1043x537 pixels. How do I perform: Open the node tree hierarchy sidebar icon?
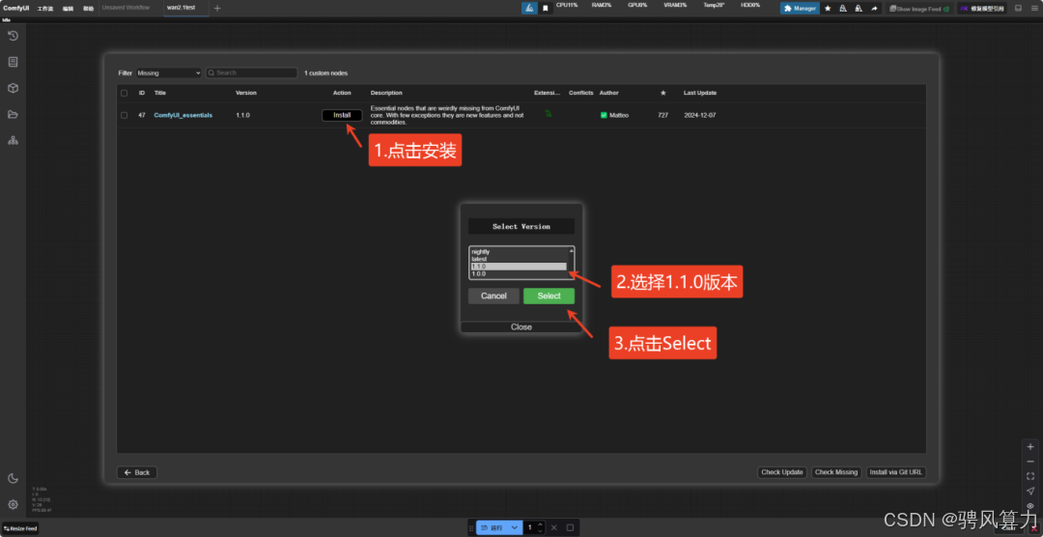[13, 140]
